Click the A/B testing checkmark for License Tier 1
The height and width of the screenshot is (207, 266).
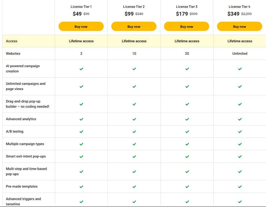81,131
